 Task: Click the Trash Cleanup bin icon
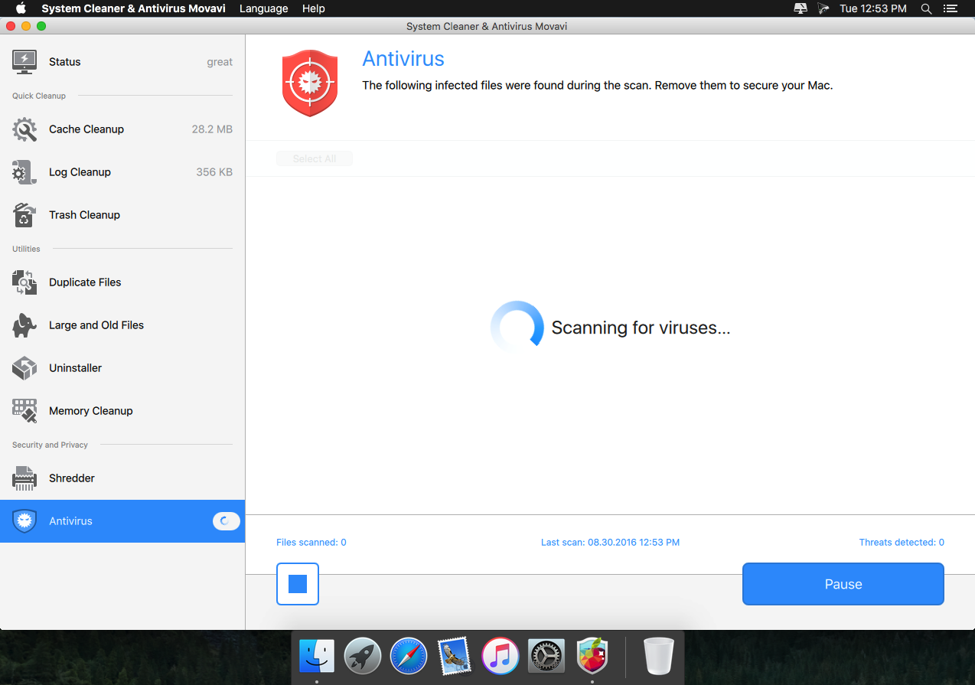pyautogui.click(x=24, y=215)
